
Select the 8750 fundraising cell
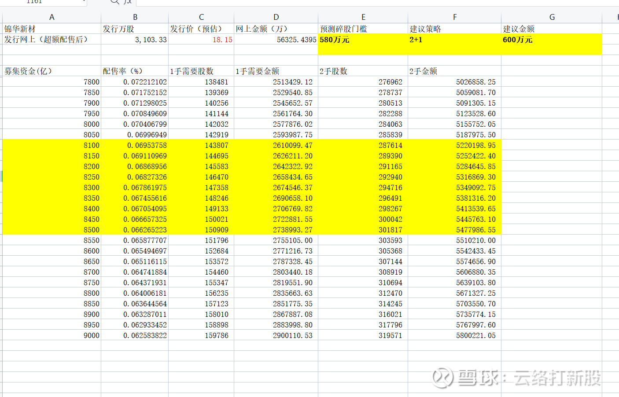[x=52, y=282]
